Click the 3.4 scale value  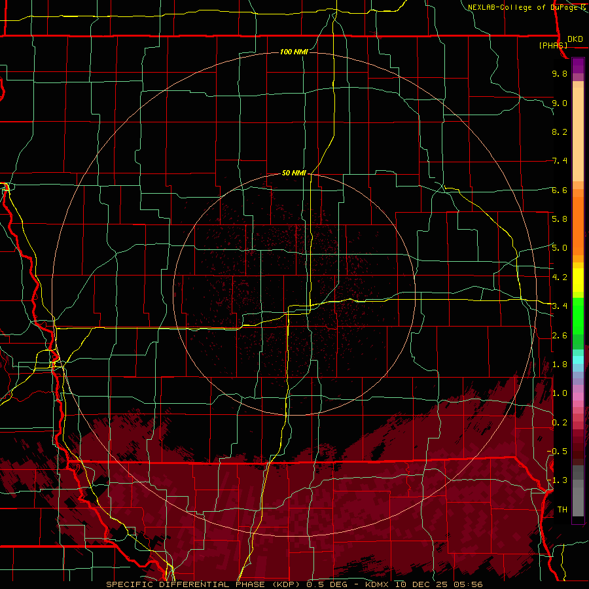560,306
